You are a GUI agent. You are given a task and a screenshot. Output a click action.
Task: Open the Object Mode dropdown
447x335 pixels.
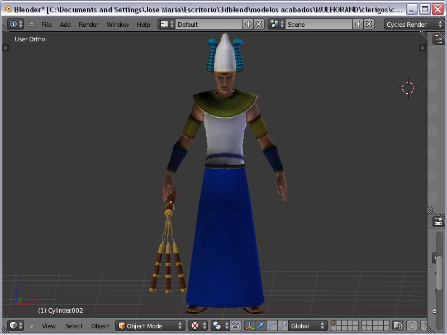click(x=150, y=326)
